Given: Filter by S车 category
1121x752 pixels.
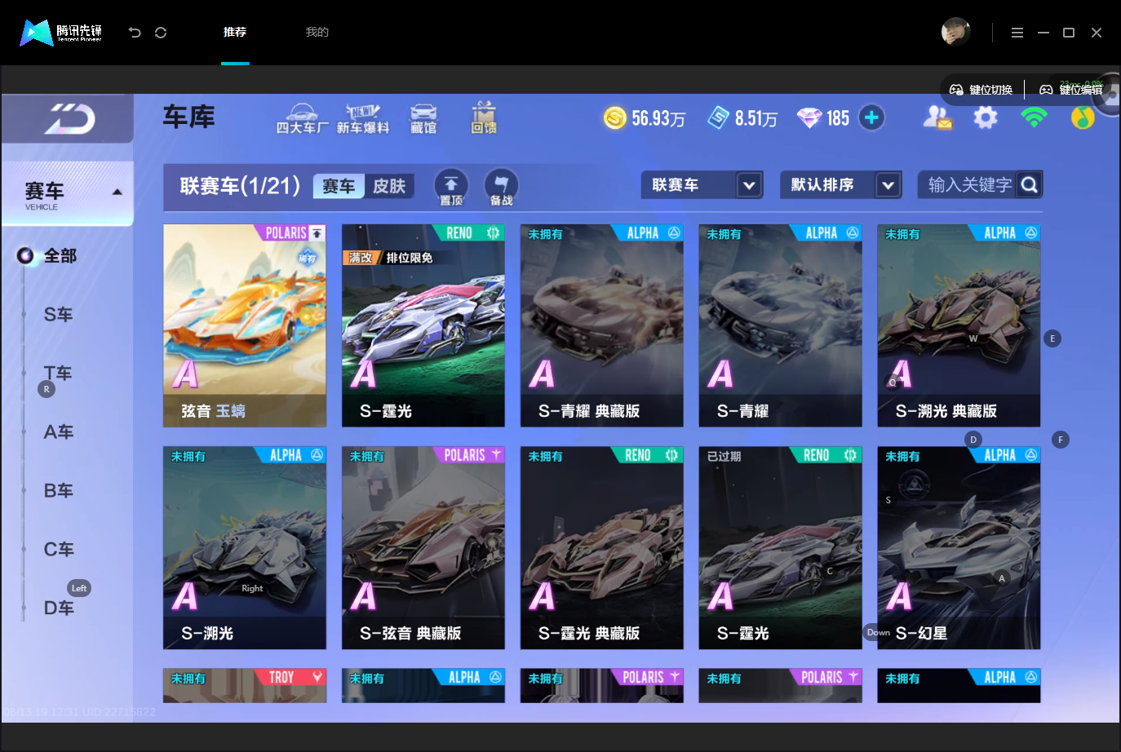Looking at the screenshot, I should tap(58, 315).
